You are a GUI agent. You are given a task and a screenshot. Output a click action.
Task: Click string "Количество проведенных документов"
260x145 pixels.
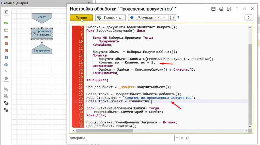(158, 98)
